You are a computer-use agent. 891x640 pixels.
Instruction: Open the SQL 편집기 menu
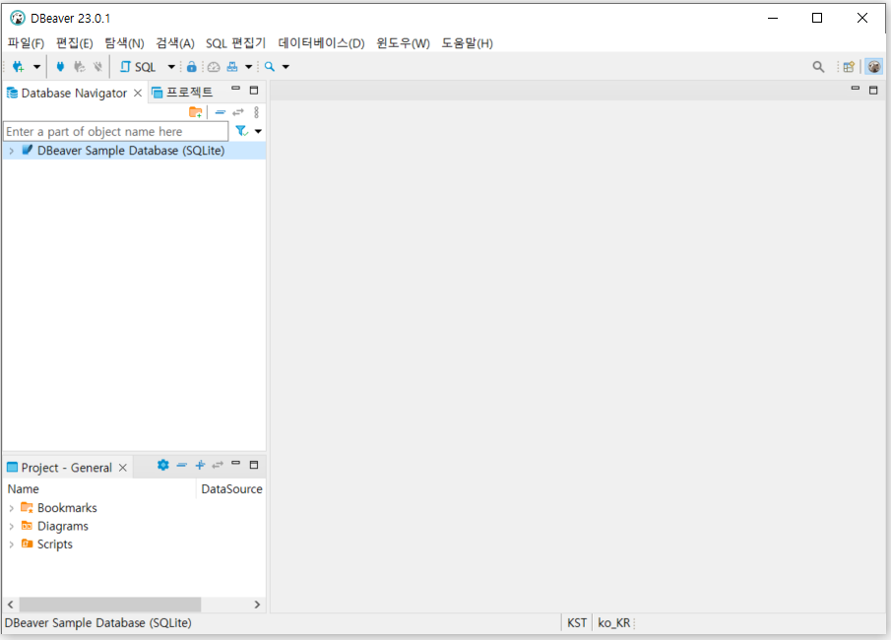tap(236, 43)
